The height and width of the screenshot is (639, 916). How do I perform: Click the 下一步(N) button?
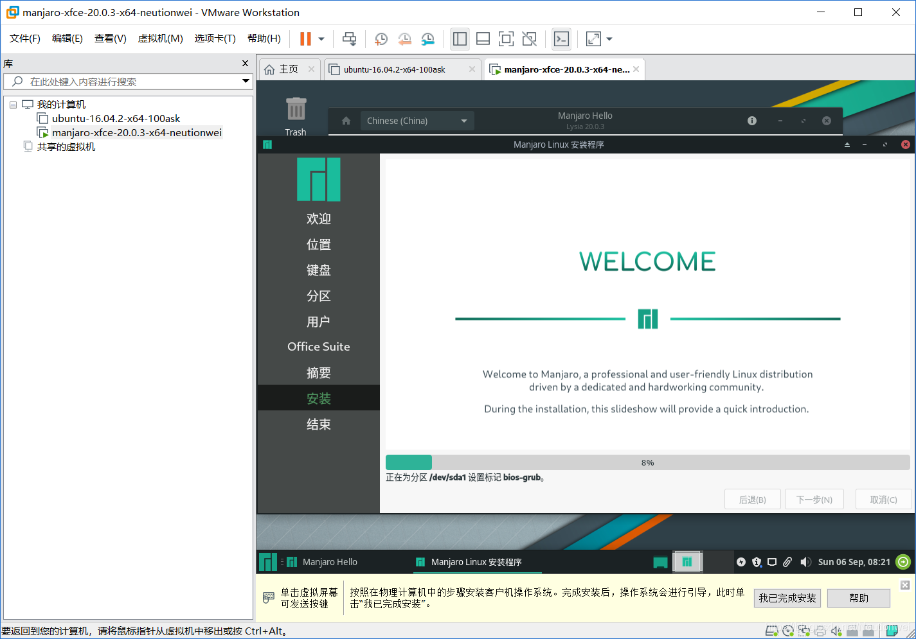[x=814, y=500]
